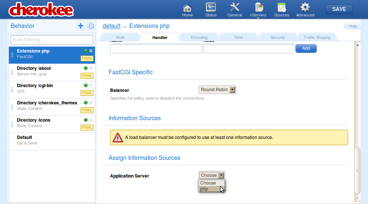The height and width of the screenshot is (204, 368).
Task: Toggle FINAL flag on Directory /cherokee_themes
Action: click(87, 110)
